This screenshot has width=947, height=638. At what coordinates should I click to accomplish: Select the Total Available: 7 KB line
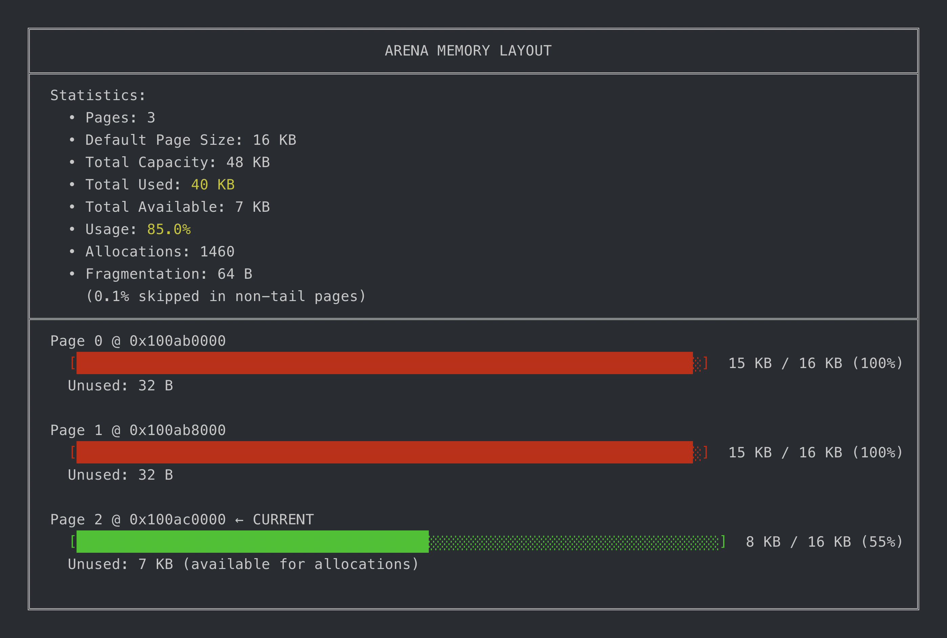tap(177, 207)
